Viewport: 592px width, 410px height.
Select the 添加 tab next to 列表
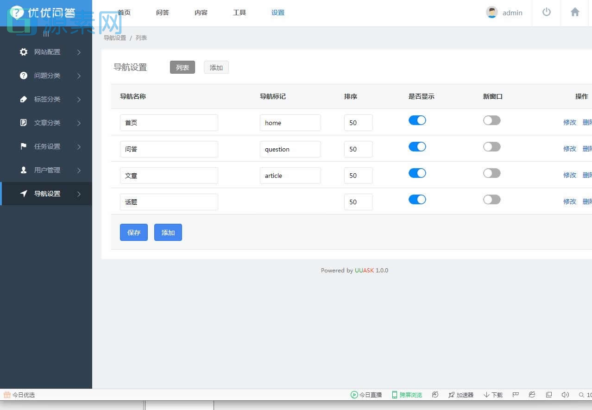(216, 67)
